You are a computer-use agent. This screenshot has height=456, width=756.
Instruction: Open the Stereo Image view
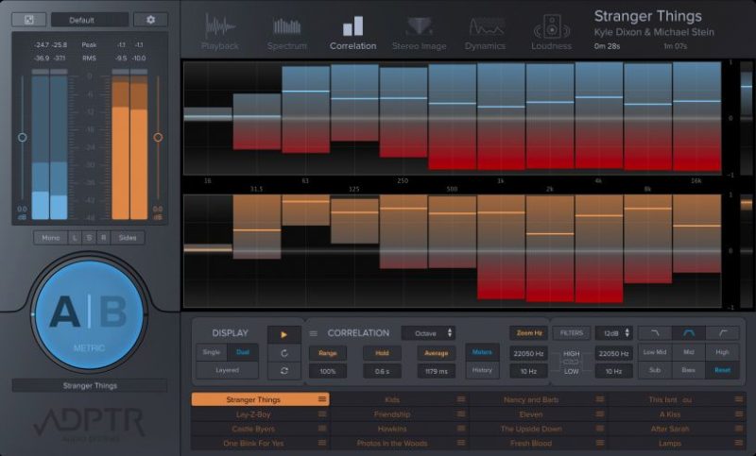419,33
